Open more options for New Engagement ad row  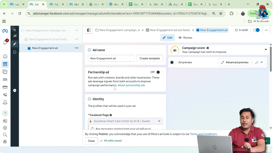(x=77, y=48)
